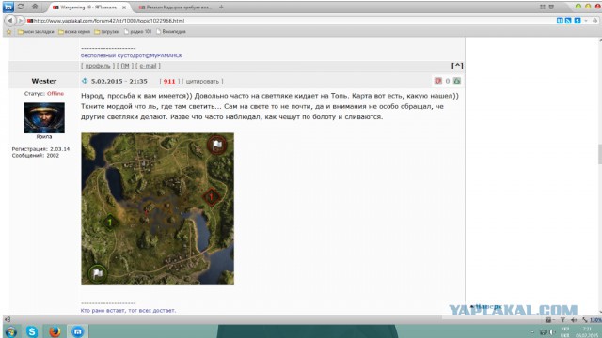
Task: Open the 'радио 101' bookmark
Action: pos(137,31)
